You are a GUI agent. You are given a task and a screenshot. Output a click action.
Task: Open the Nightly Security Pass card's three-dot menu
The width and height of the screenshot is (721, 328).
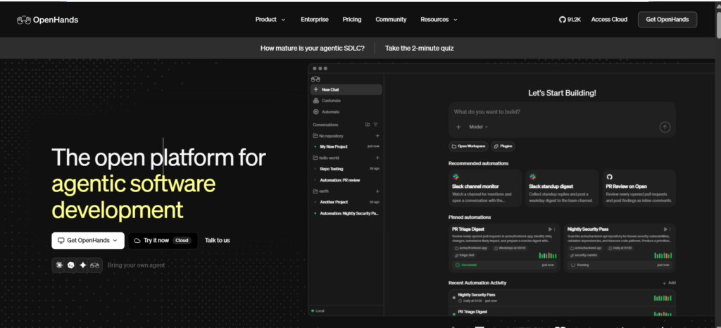click(670, 229)
